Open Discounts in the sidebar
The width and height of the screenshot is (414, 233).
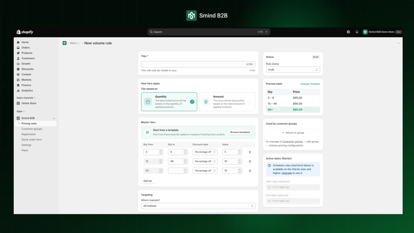tap(27, 69)
